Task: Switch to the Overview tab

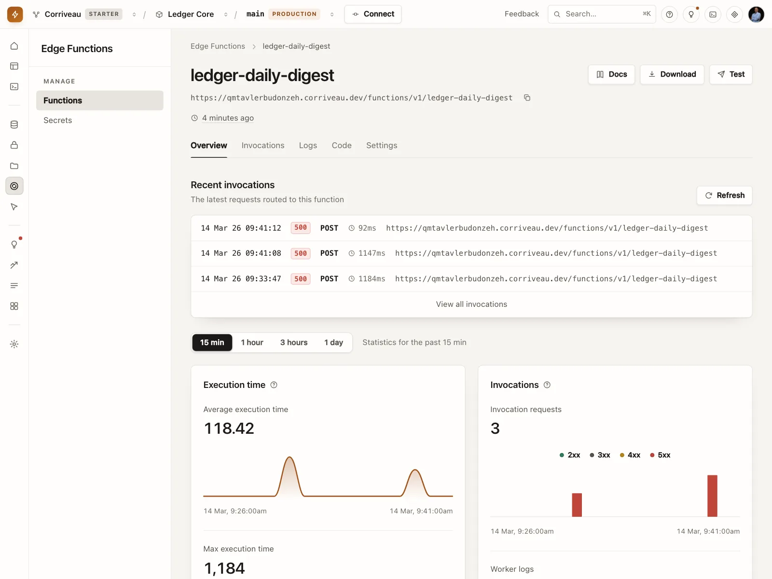Action: point(209,146)
